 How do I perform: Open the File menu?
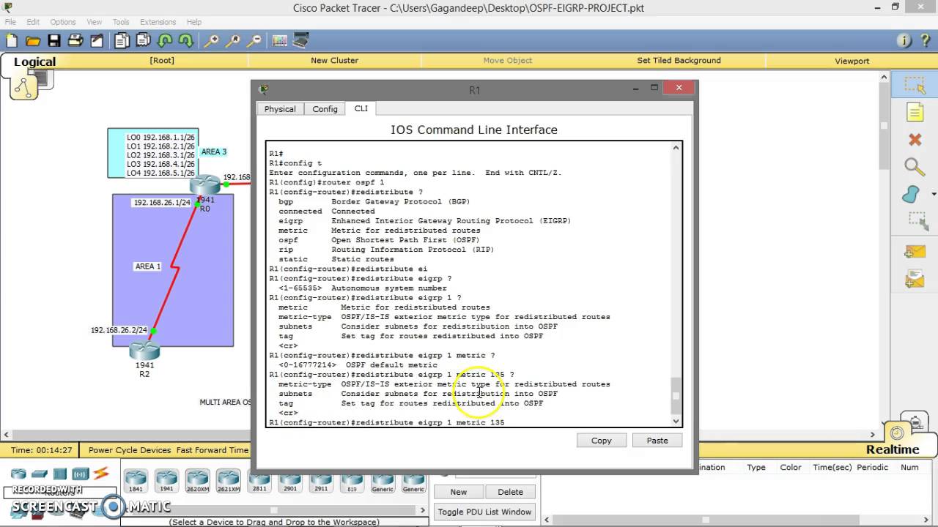(x=10, y=22)
